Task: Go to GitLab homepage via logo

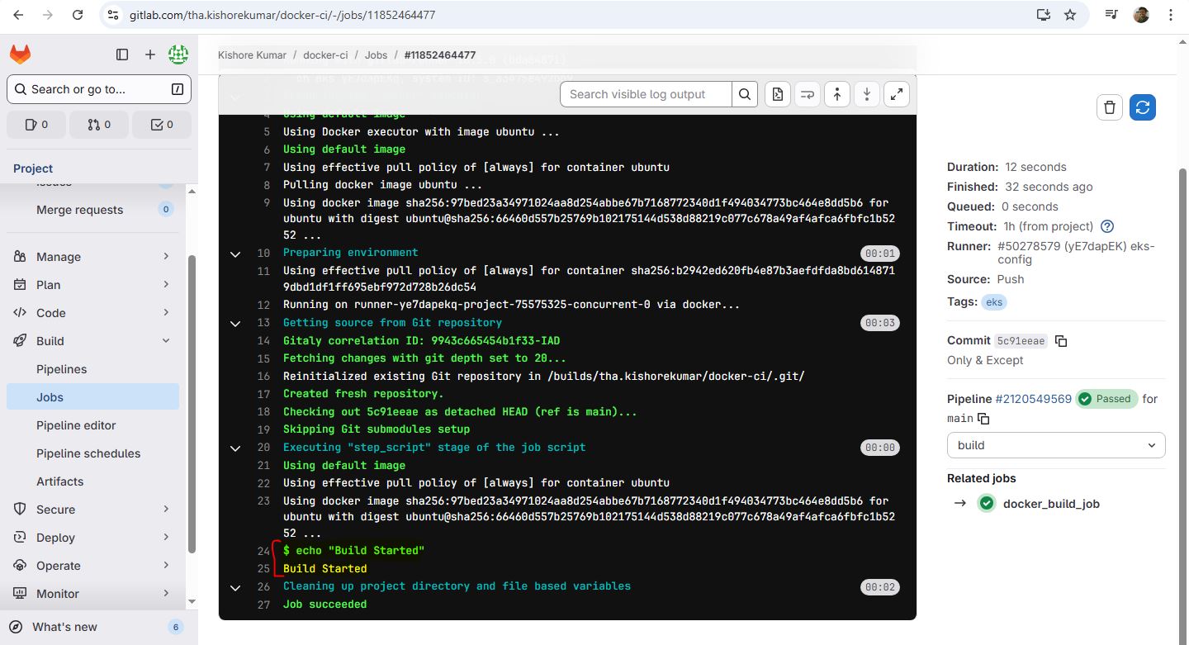Action: click(x=20, y=55)
